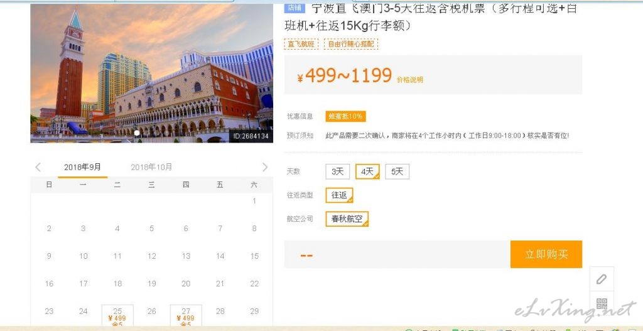Screen dimensions: 643x331
Task: Switch to the 2018年10月 calendar tab
Action: tap(151, 167)
